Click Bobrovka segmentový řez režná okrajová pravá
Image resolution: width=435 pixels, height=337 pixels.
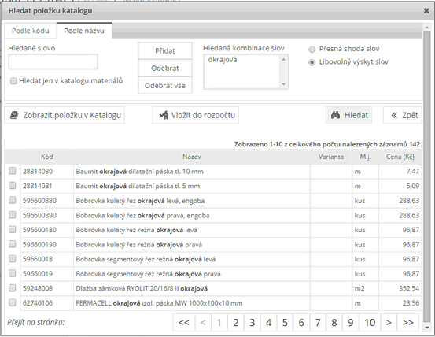[148, 274]
